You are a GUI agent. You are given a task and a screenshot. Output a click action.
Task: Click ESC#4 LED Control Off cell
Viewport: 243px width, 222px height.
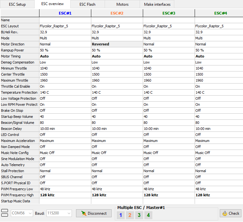(x=219, y=135)
